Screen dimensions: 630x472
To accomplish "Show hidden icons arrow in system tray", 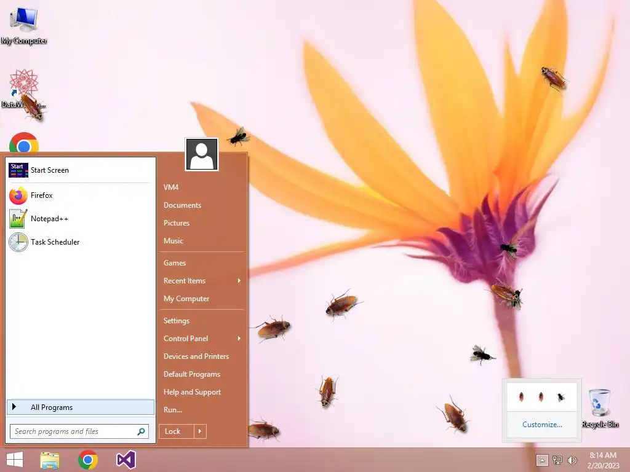I will (542, 460).
